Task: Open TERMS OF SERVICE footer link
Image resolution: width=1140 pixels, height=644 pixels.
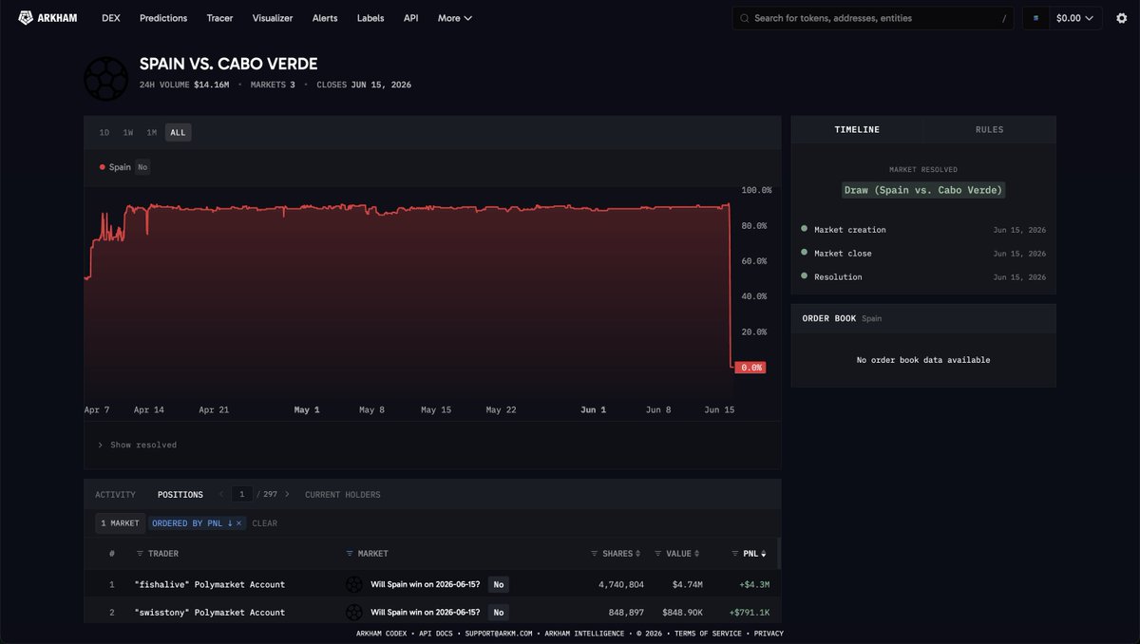Action: pyautogui.click(x=710, y=634)
